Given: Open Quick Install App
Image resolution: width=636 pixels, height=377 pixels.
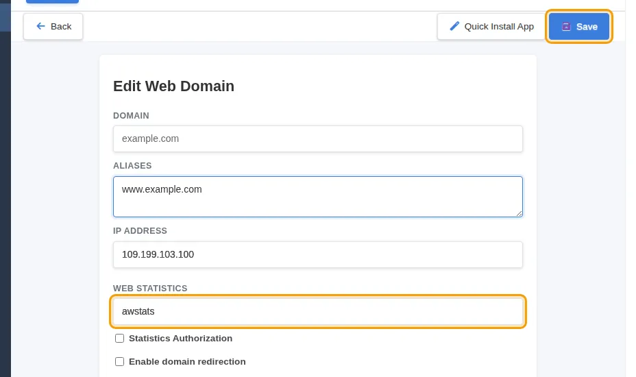Looking at the screenshot, I should [491, 26].
